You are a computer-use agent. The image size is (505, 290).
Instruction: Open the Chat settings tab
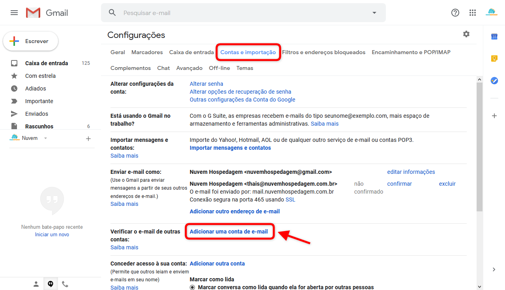(x=163, y=68)
